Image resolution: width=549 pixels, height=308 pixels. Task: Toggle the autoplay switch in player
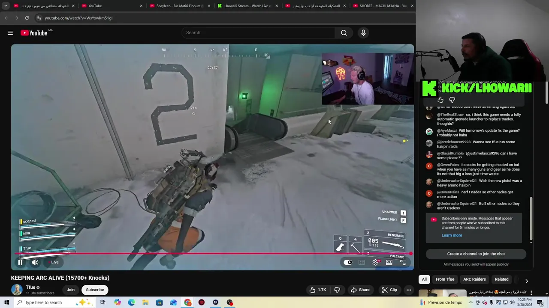pyautogui.click(x=348, y=263)
